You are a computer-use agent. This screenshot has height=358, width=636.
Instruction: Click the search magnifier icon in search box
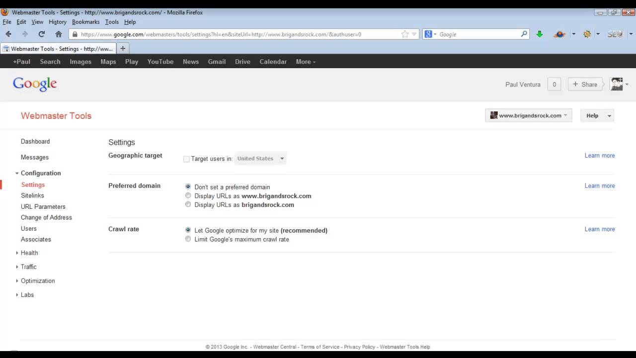coord(524,34)
